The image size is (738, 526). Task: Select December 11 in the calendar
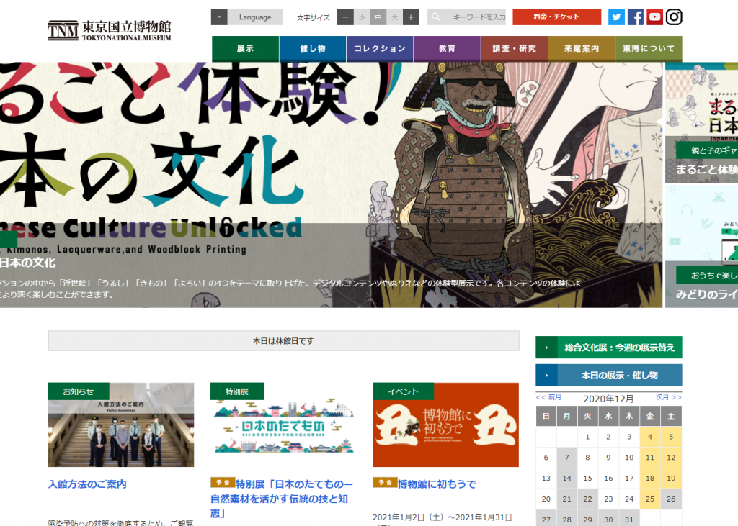(650, 458)
